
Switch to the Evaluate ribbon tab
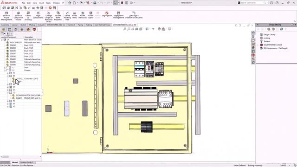pyautogui.click(x=41, y=25)
